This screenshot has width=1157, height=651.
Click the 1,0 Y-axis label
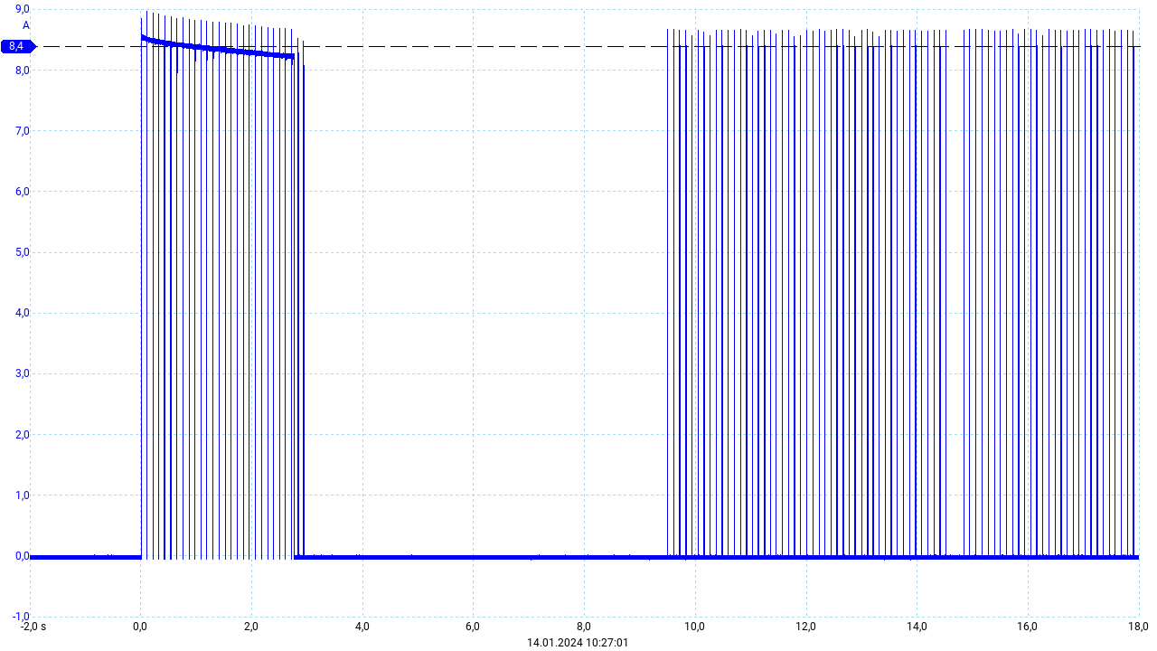23,495
